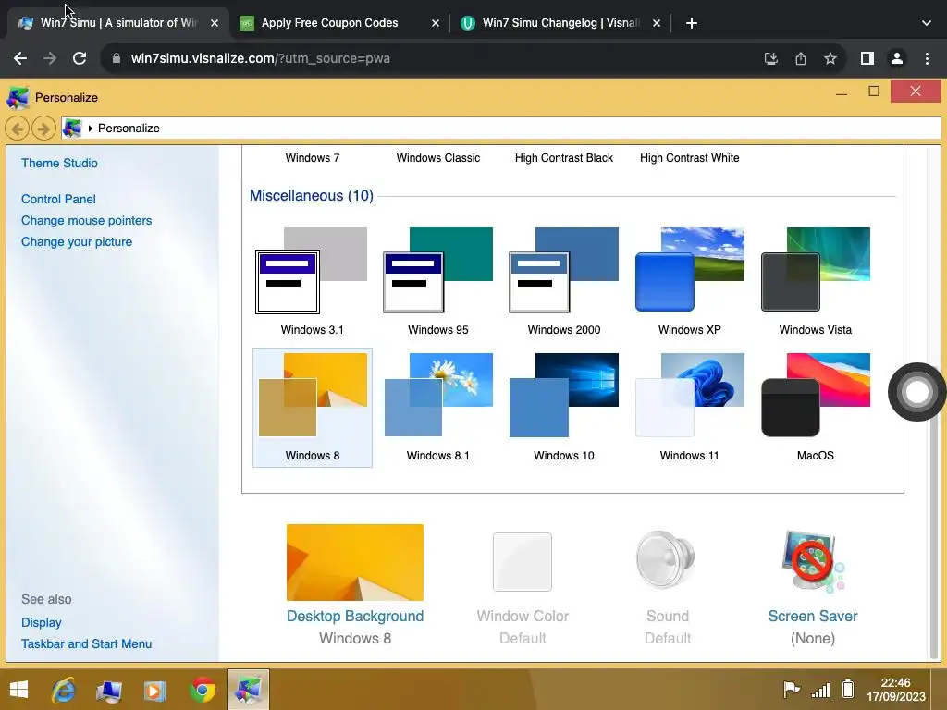Launch Internet Explorer from the taskbar
This screenshot has width=947, height=710.
64,690
